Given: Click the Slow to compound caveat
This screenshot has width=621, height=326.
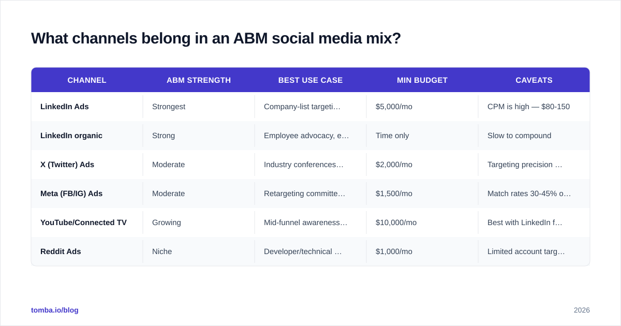Looking at the screenshot, I should [519, 136].
